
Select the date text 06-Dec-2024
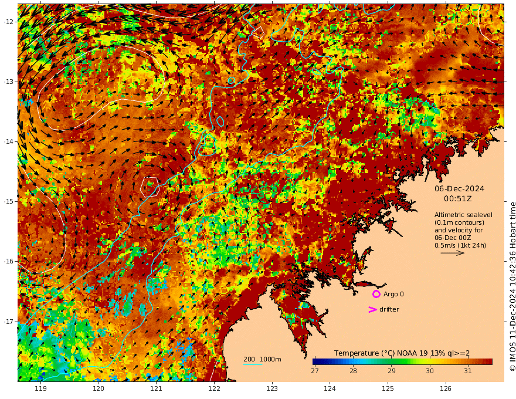tap(459, 188)
